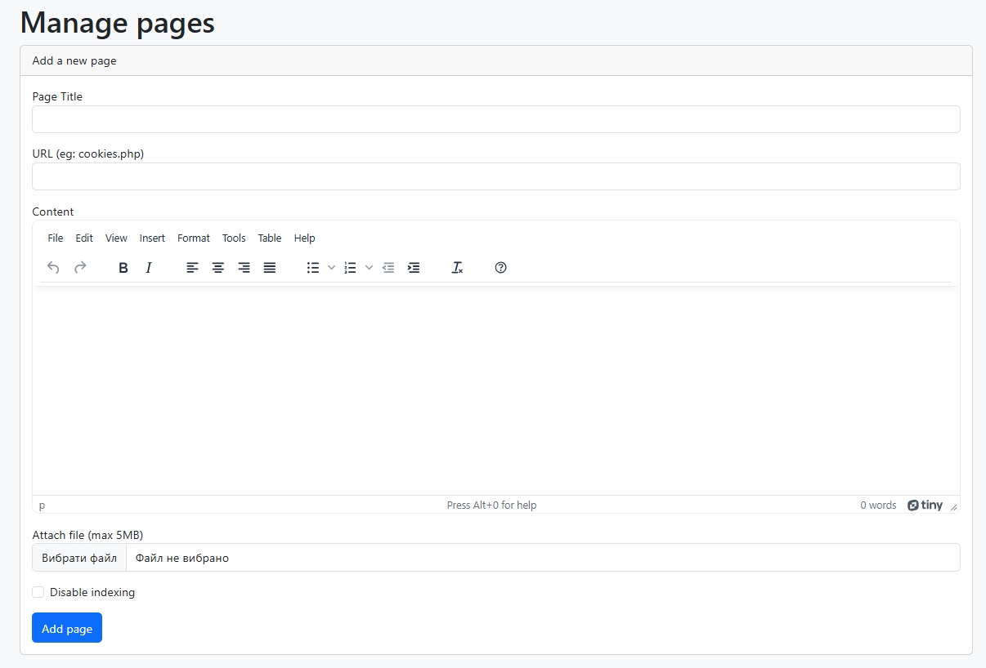Screen dimensions: 986x668
Task: Toggle Italic formatting in the editor
Action: pyautogui.click(x=149, y=268)
